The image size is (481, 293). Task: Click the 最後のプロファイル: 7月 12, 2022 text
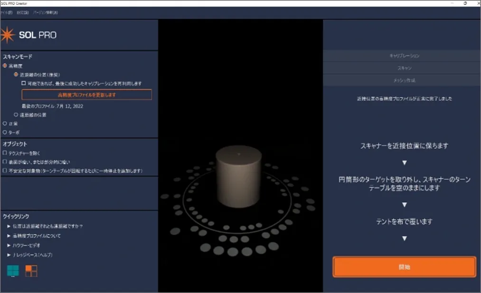[x=52, y=106]
